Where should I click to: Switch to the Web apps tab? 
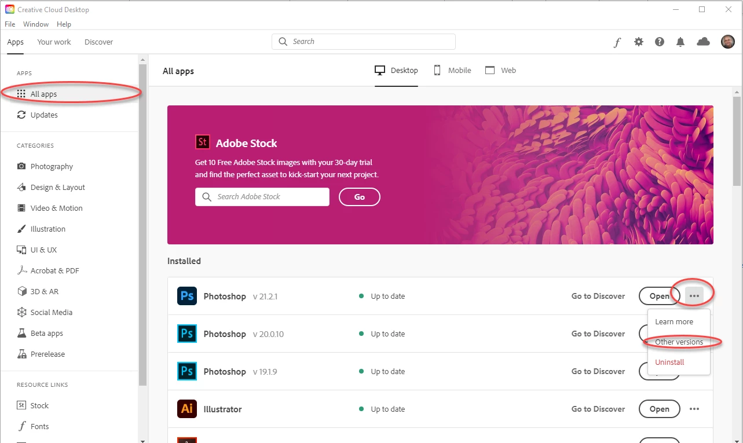point(501,70)
